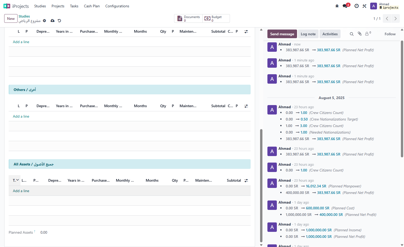Add a line in the Others section
The image size is (404, 247).
[x=21, y=116]
